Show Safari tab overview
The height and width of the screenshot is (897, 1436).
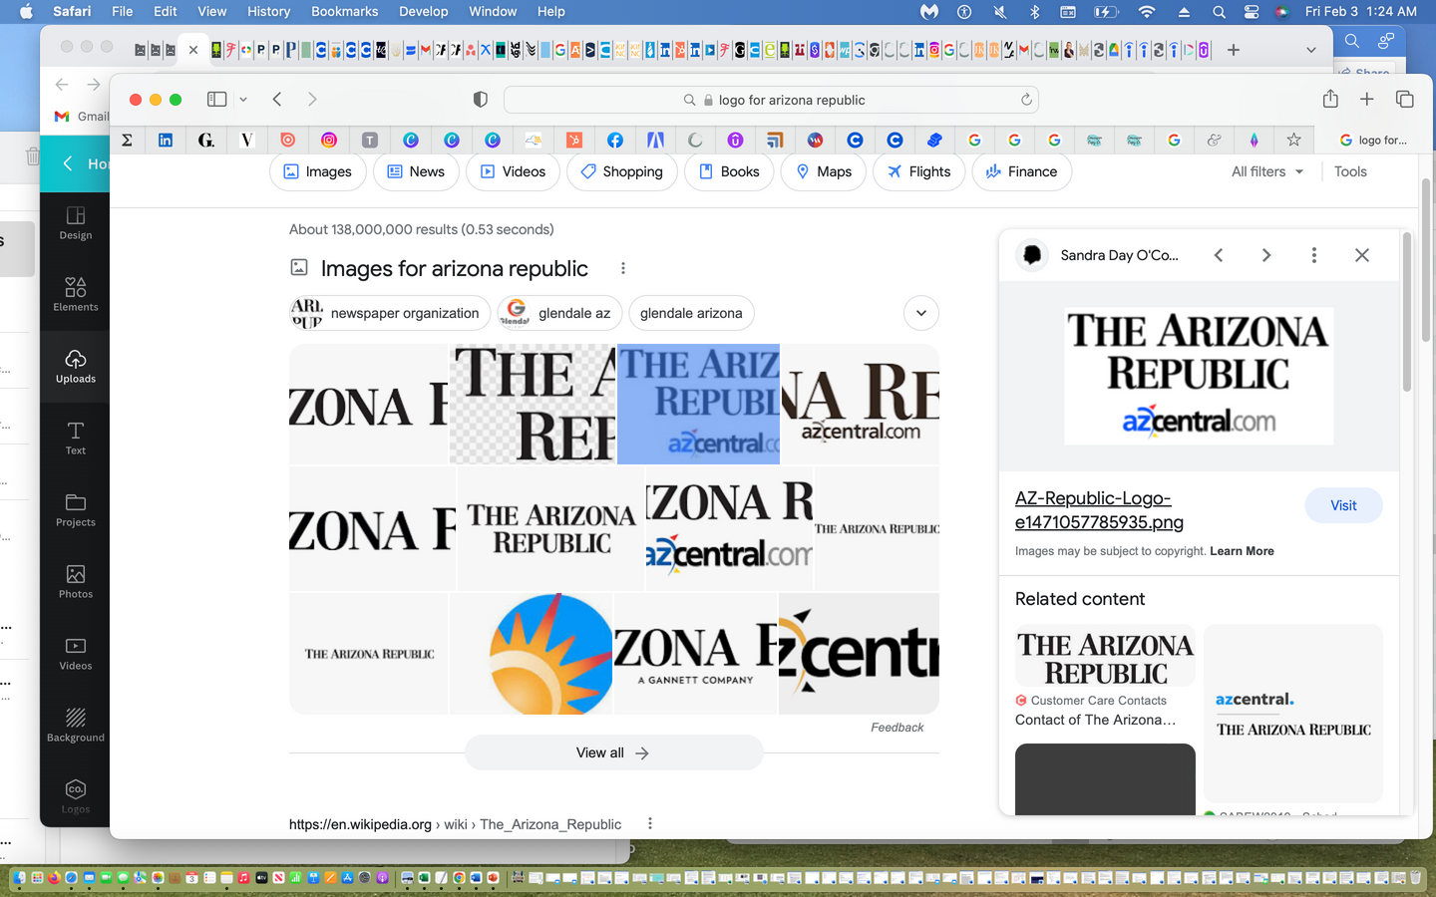click(x=1404, y=100)
